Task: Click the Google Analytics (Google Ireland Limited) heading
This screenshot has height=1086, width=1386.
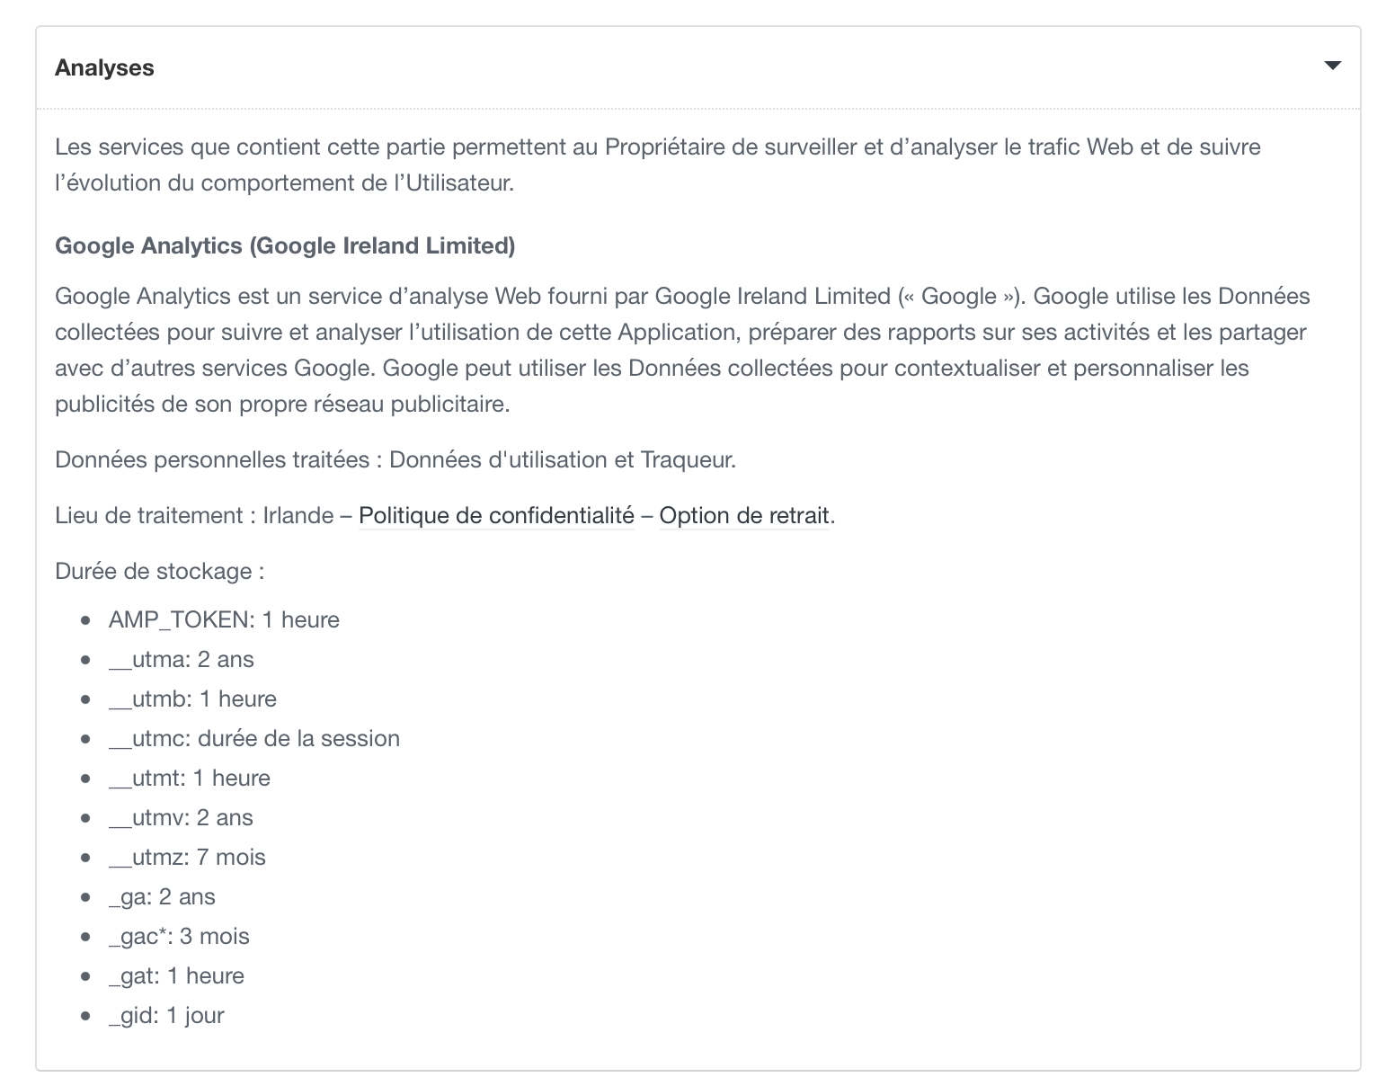Action: pos(285,246)
